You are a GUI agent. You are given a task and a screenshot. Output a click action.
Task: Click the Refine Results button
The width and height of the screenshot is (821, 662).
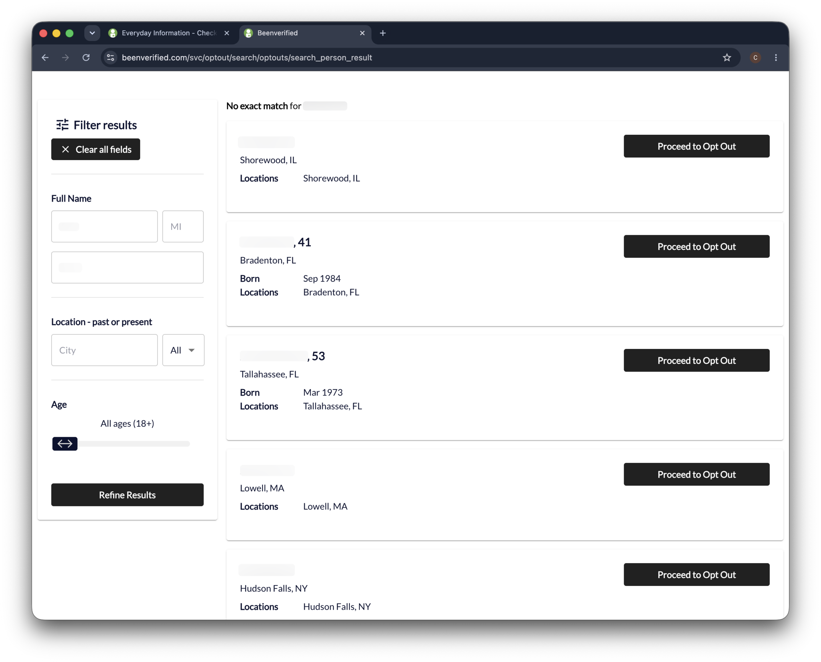(x=127, y=495)
